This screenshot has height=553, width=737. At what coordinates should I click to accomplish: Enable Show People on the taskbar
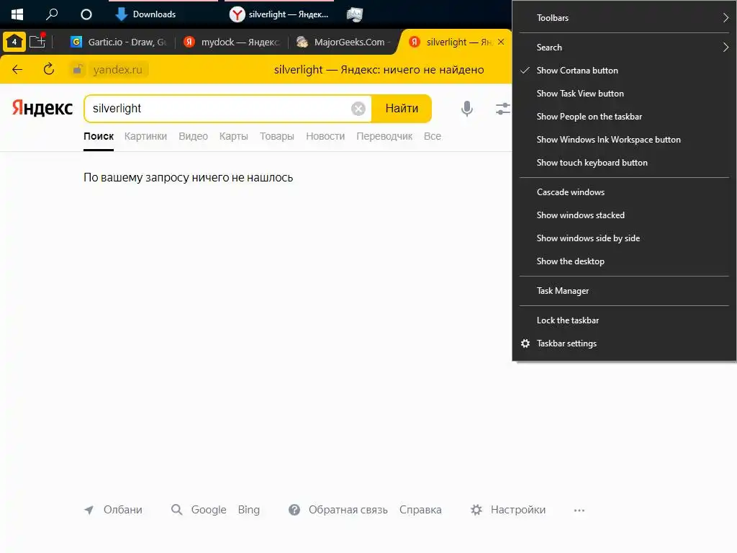[x=624, y=117]
